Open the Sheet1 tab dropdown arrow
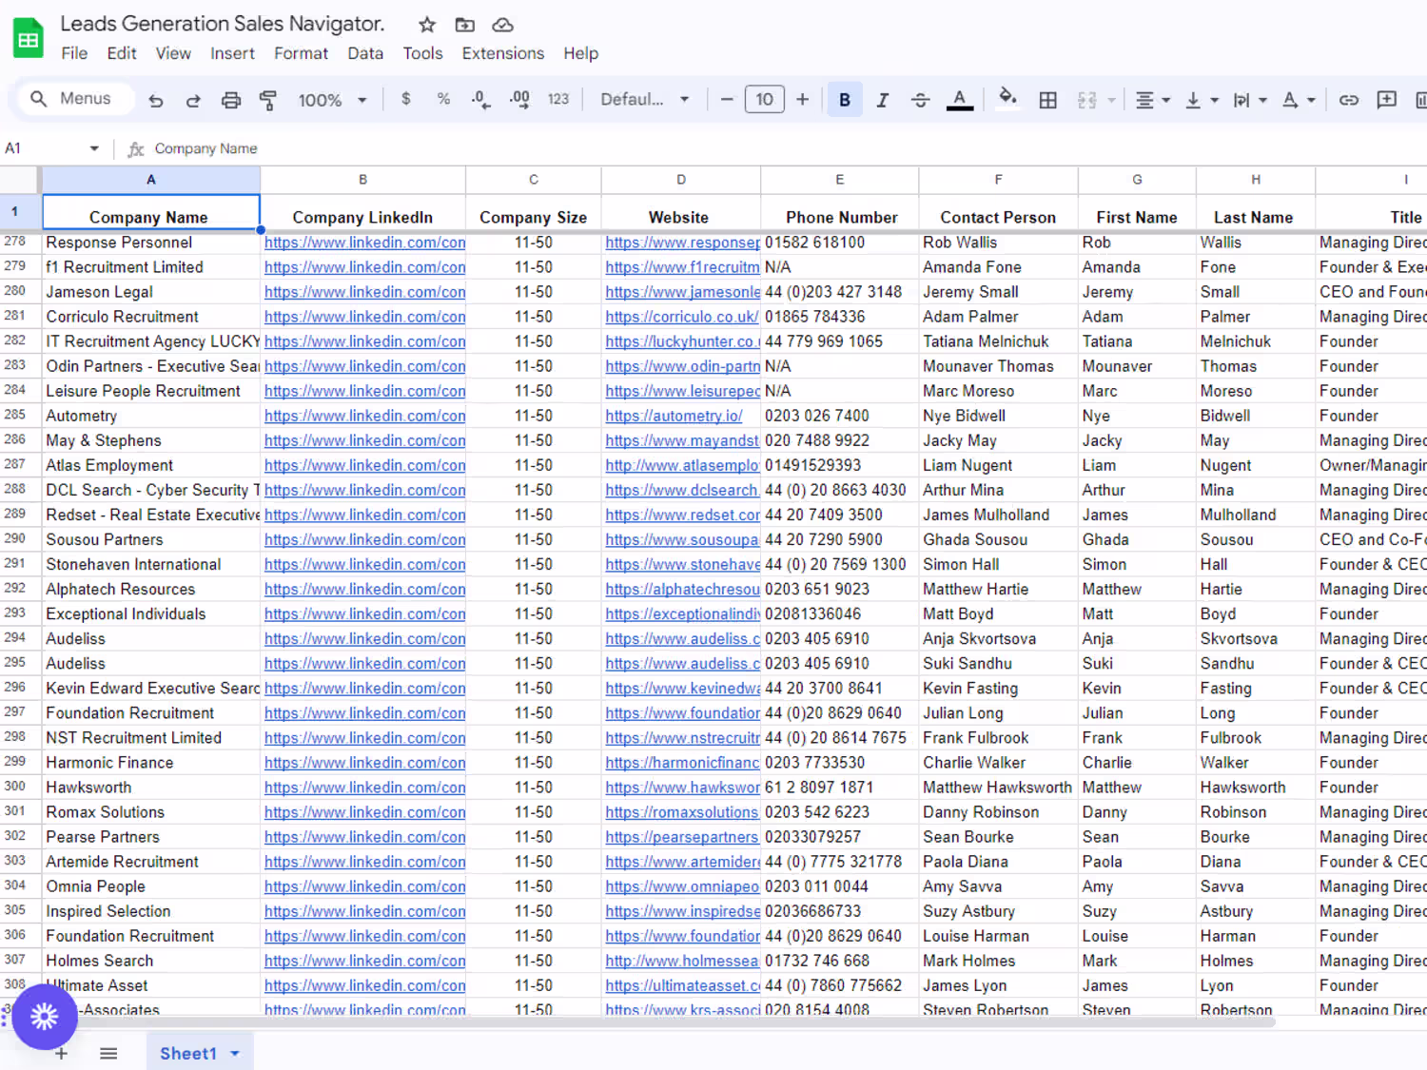Viewport: 1427px width, 1070px height. [235, 1053]
